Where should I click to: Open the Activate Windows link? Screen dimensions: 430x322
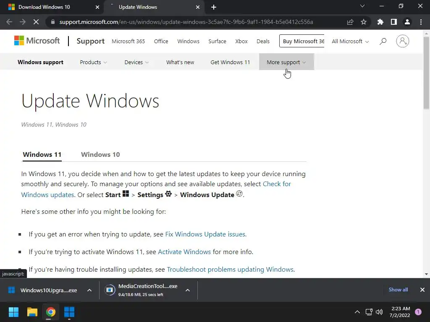click(x=184, y=252)
